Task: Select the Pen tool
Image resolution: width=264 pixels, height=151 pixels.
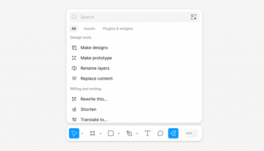Action: (x=129, y=133)
